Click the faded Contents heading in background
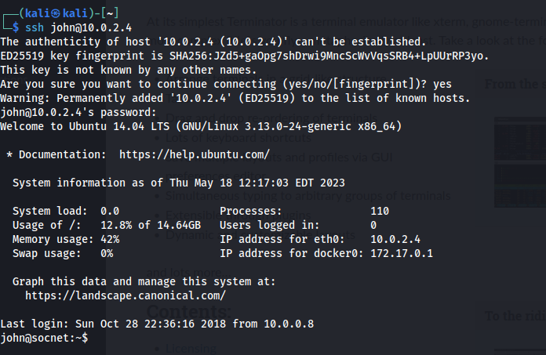Image resolution: width=546 pixels, height=355 pixels. coord(189,311)
